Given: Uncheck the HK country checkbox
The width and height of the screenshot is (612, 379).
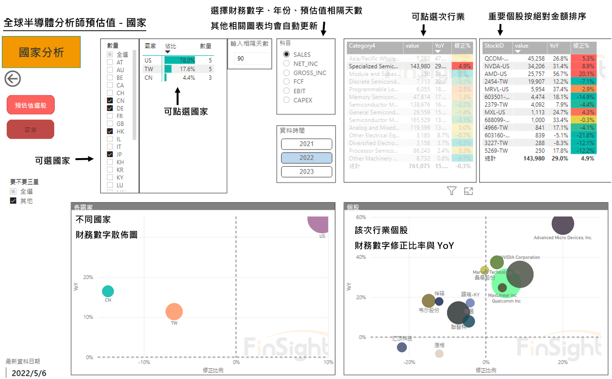Looking at the screenshot, I should point(110,131).
